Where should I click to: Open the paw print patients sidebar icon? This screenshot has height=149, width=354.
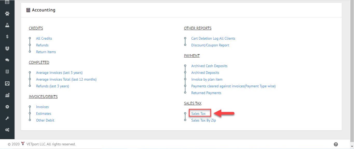[7, 13]
